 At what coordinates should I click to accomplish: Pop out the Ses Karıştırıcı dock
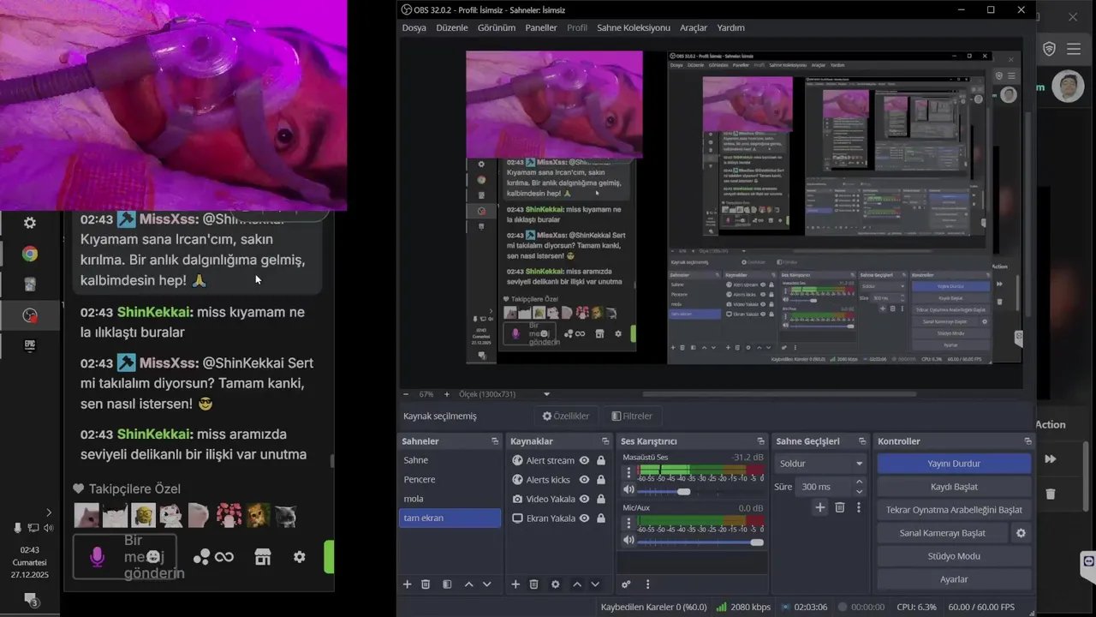click(760, 441)
